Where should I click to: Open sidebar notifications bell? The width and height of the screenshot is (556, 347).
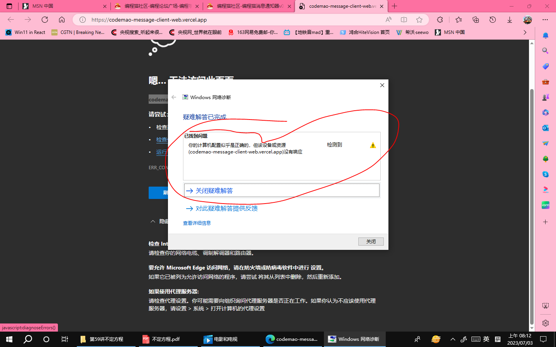[546, 35]
